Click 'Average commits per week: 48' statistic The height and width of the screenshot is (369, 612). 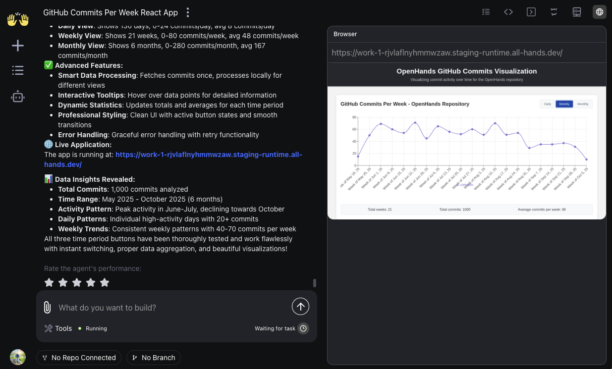click(542, 210)
